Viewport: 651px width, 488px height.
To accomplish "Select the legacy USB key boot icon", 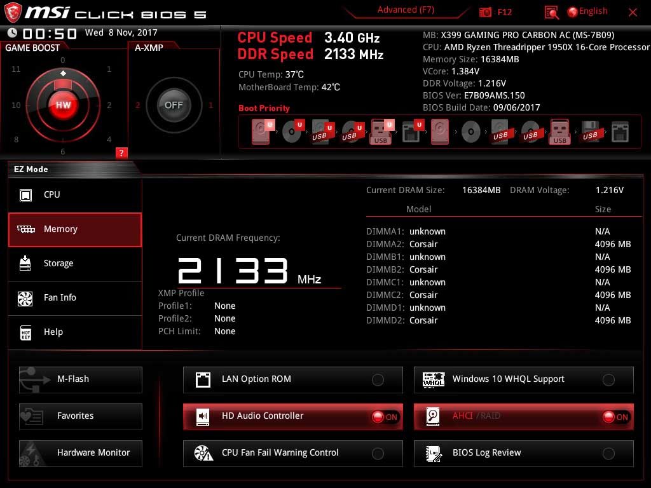I will coord(559,132).
